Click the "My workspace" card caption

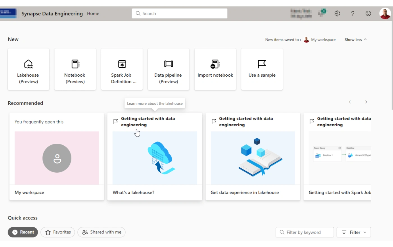pyautogui.click(x=29, y=193)
